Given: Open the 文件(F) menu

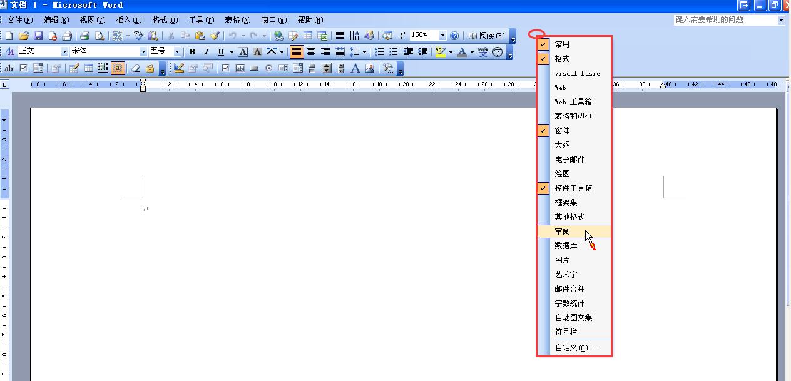Looking at the screenshot, I should [x=19, y=20].
